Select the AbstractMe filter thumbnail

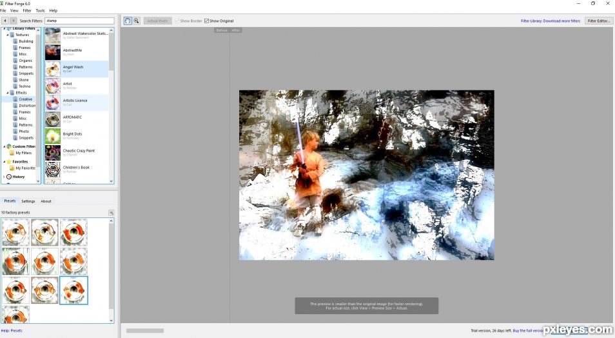click(53, 52)
